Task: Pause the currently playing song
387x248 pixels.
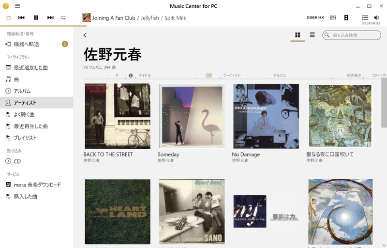Action: tap(36, 17)
